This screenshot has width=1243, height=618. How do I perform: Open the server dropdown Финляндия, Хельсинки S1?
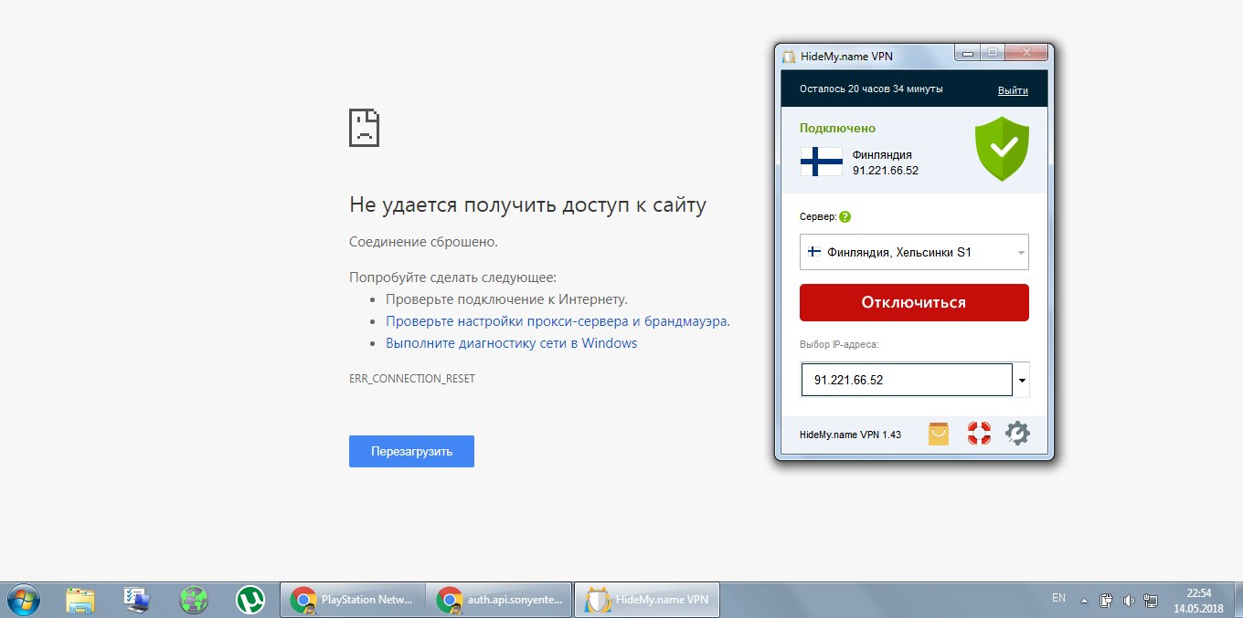[914, 252]
